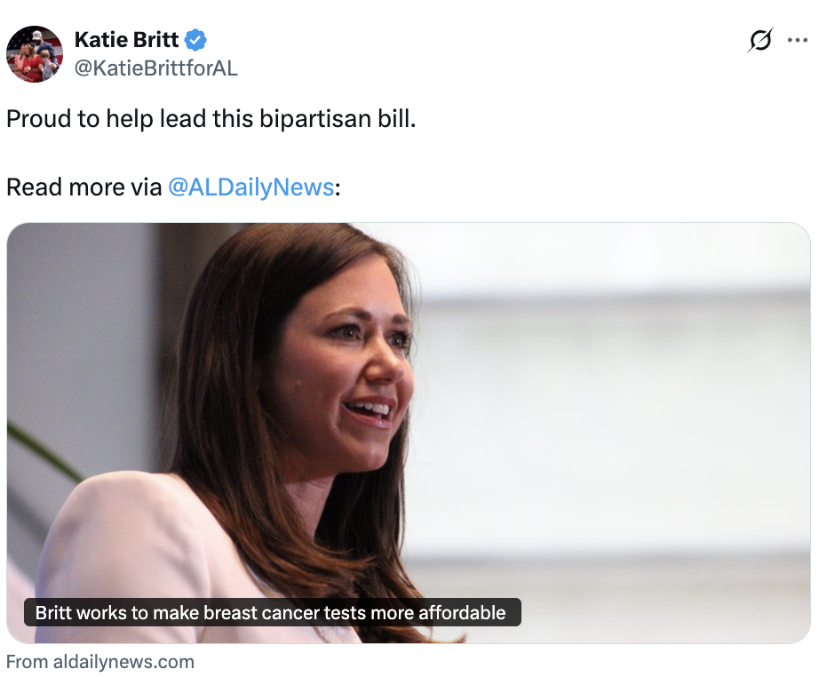Open the three-dot more options menu
Screen dimensions: 819x677
point(797,40)
